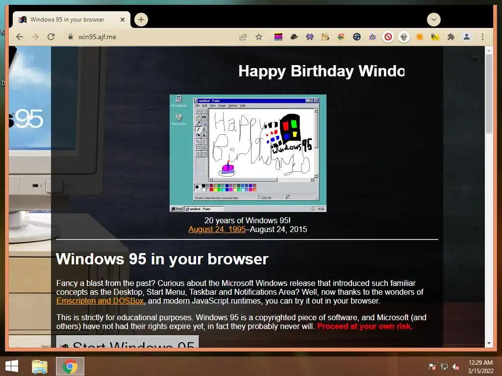Go back to the previous page
Screen dimensions: 502x376
click(20, 37)
